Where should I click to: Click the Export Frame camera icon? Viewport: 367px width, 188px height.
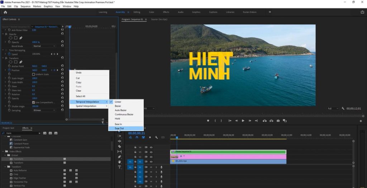tap(278, 121)
